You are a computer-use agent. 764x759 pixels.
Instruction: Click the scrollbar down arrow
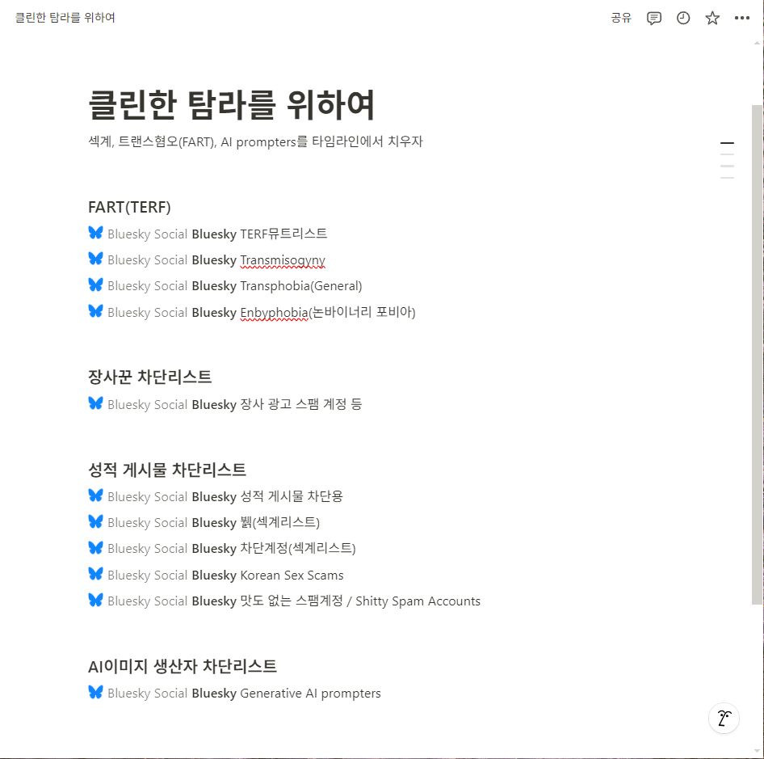click(x=757, y=751)
